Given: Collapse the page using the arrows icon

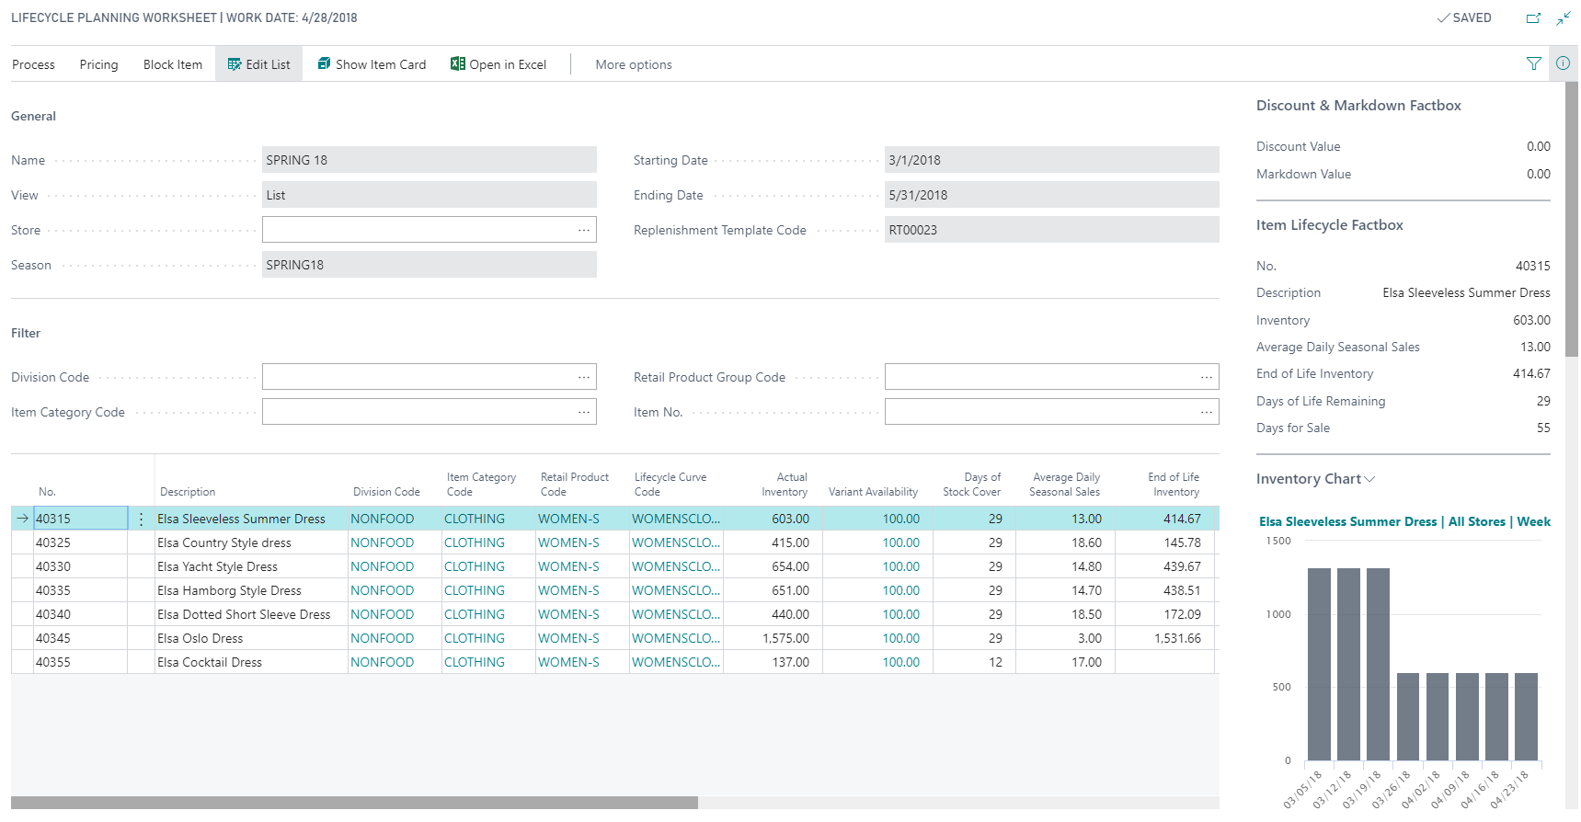Looking at the screenshot, I should tap(1563, 17).
